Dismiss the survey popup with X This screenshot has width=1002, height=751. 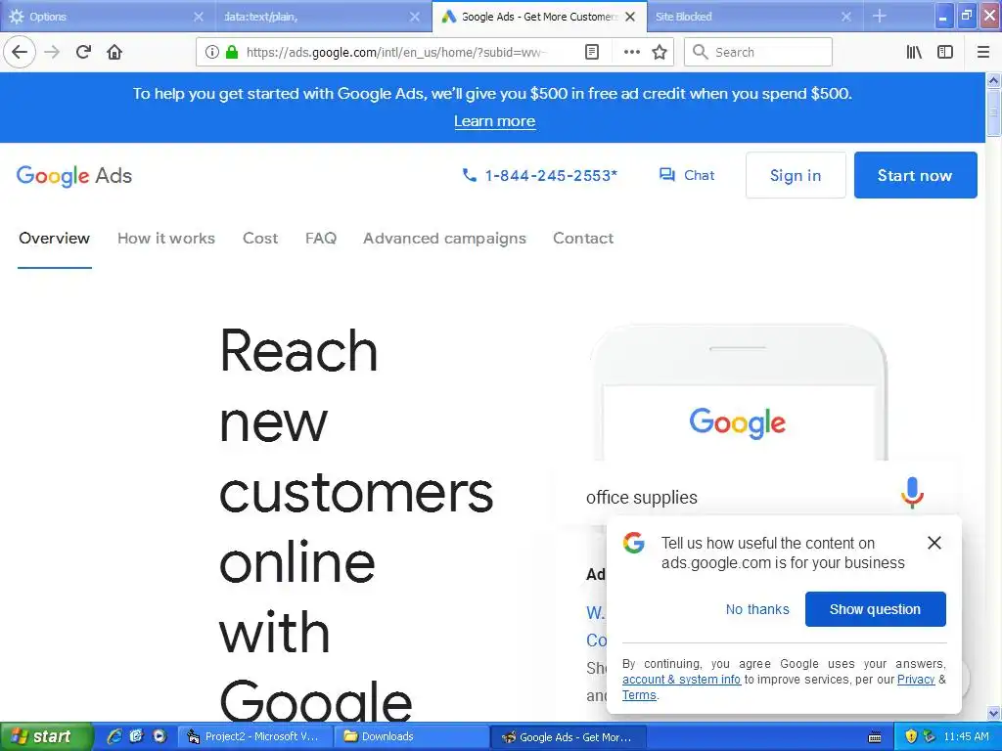pos(934,543)
